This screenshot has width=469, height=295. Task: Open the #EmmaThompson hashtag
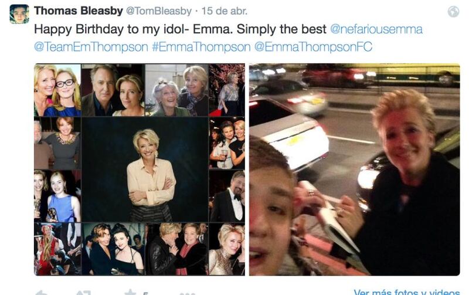[x=201, y=47]
